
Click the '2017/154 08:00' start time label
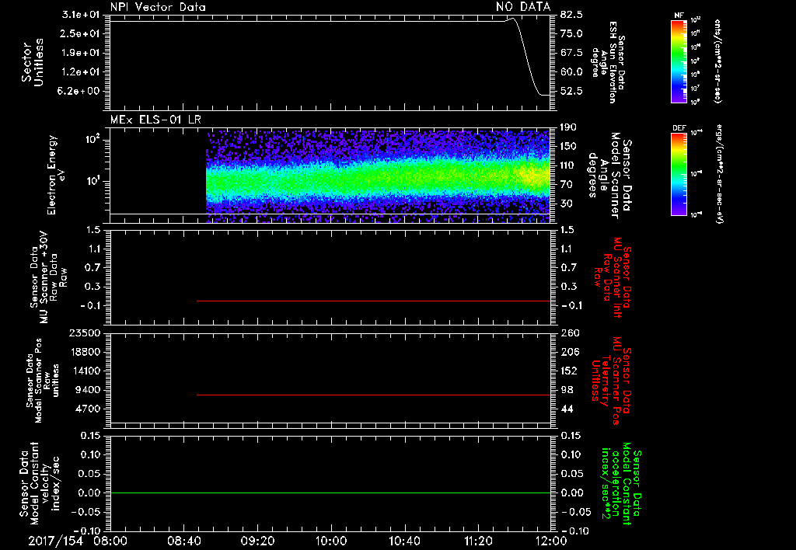[x=77, y=541]
